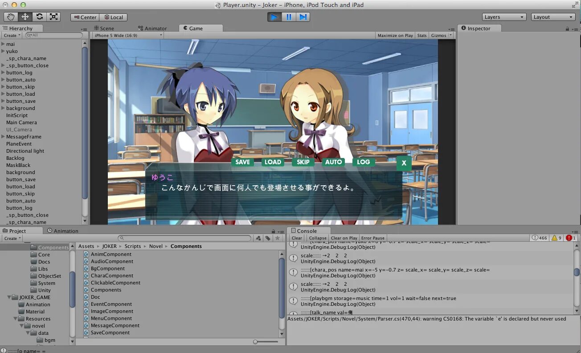Collapse the Resources folder

pos(16,319)
